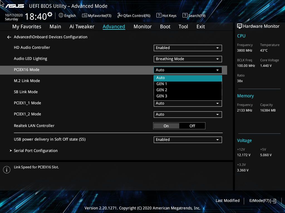
Task: Open the time settings gear icon
Action: 50,14
